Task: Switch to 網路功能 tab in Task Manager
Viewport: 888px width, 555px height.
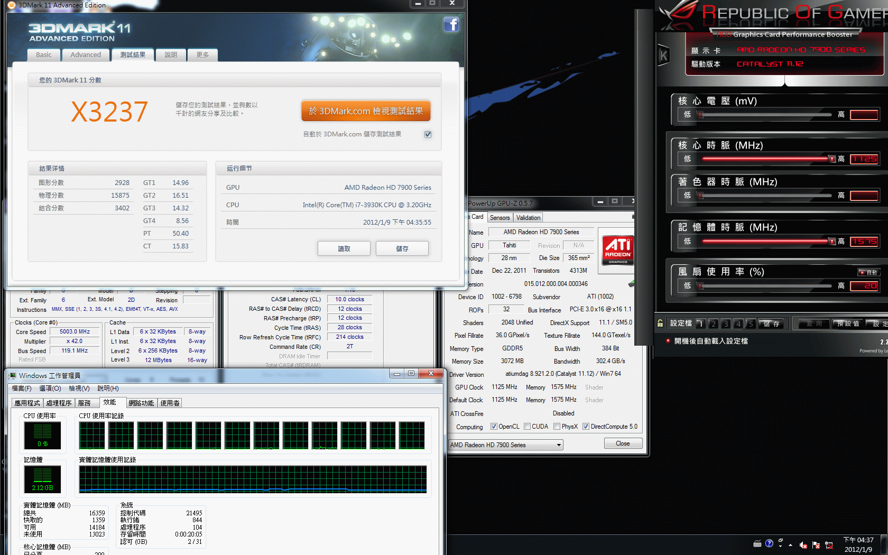Action: click(141, 403)
